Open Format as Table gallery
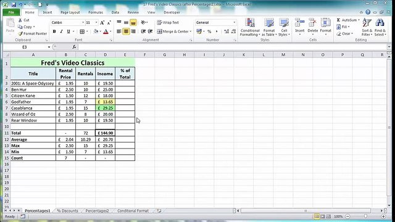 coord(269,27)
